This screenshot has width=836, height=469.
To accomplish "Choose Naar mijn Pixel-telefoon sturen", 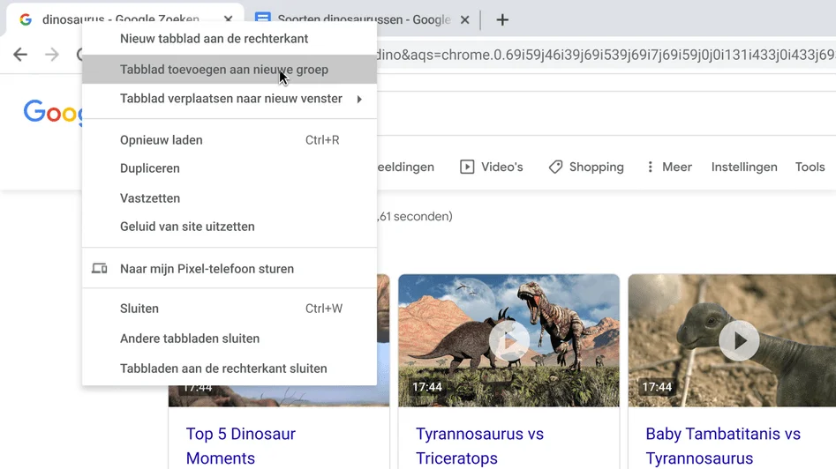I will (x=230, y=268).
